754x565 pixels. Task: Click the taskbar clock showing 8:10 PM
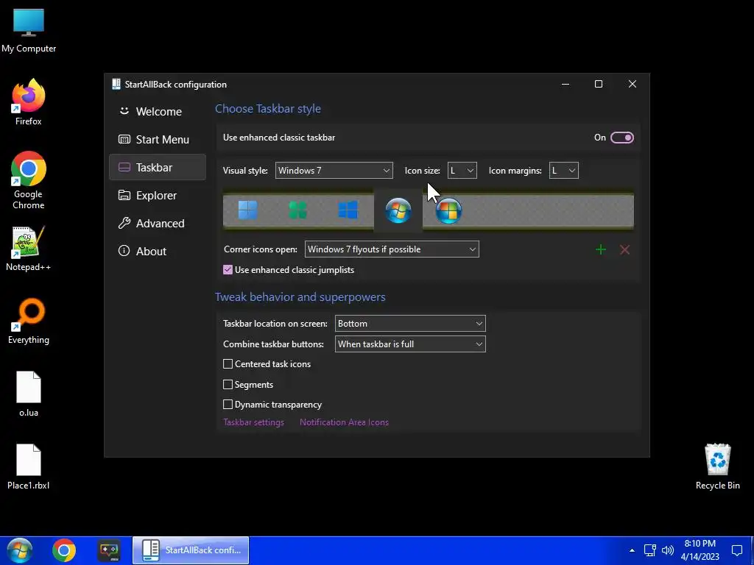point(700,550)
